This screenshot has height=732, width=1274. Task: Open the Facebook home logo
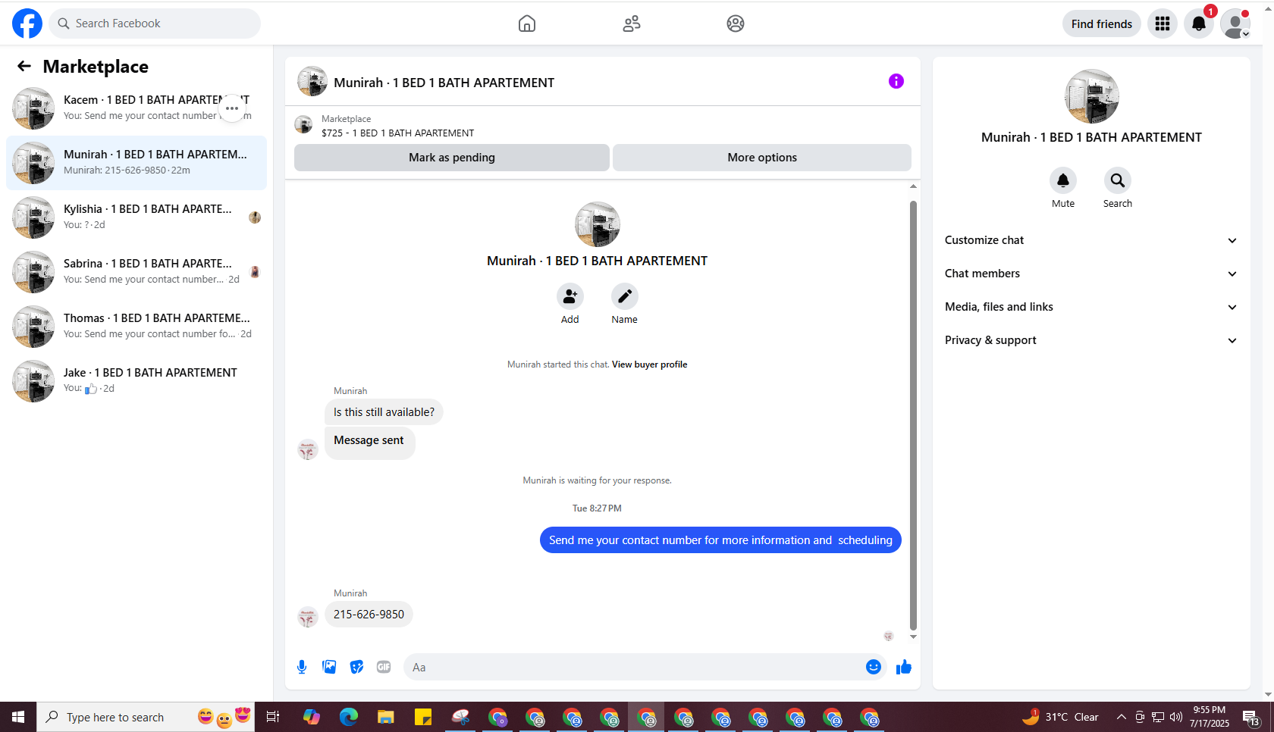click(x=27, y=23)
